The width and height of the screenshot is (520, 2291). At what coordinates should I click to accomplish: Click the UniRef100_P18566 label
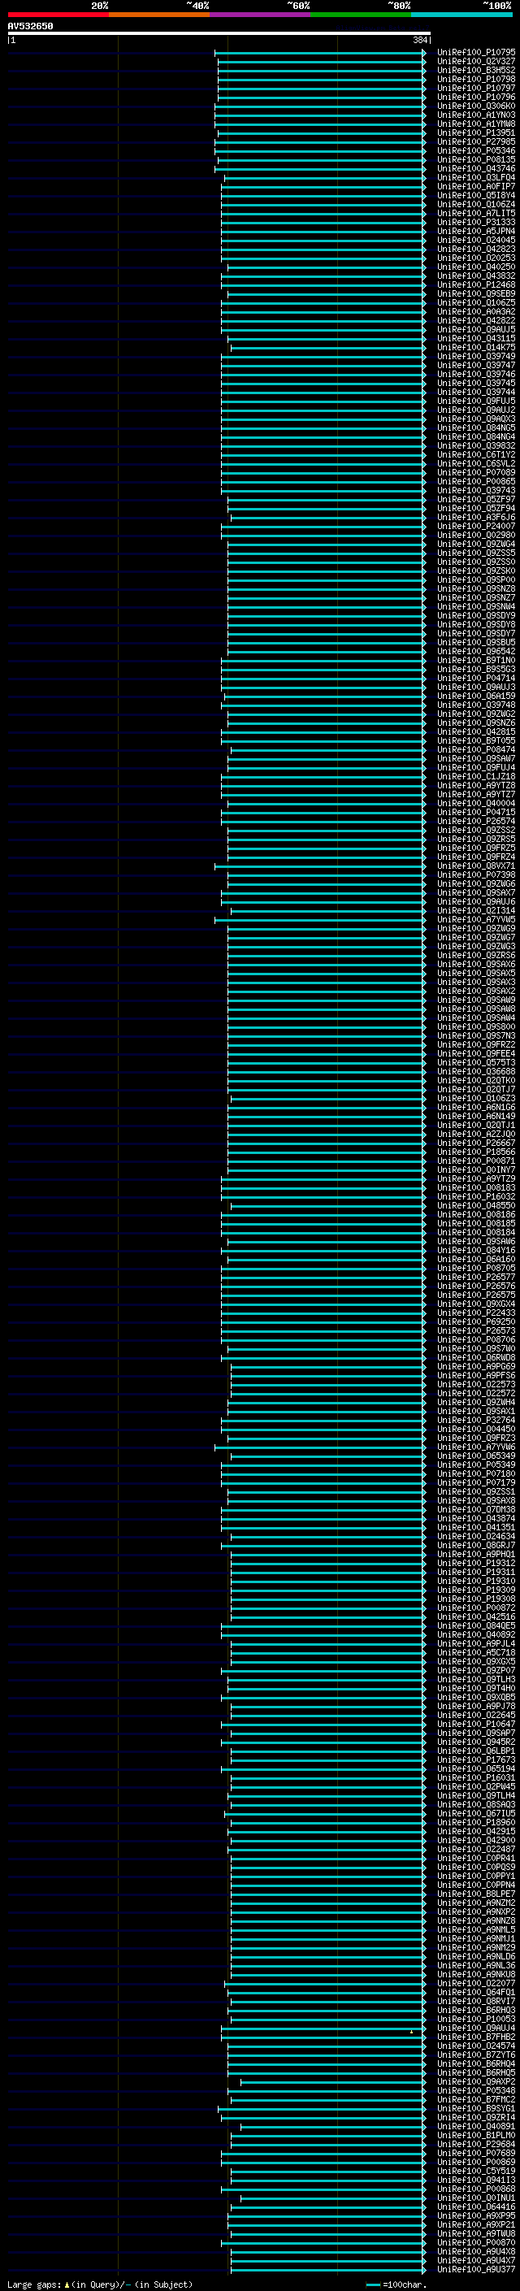(x=476, y=1152)
